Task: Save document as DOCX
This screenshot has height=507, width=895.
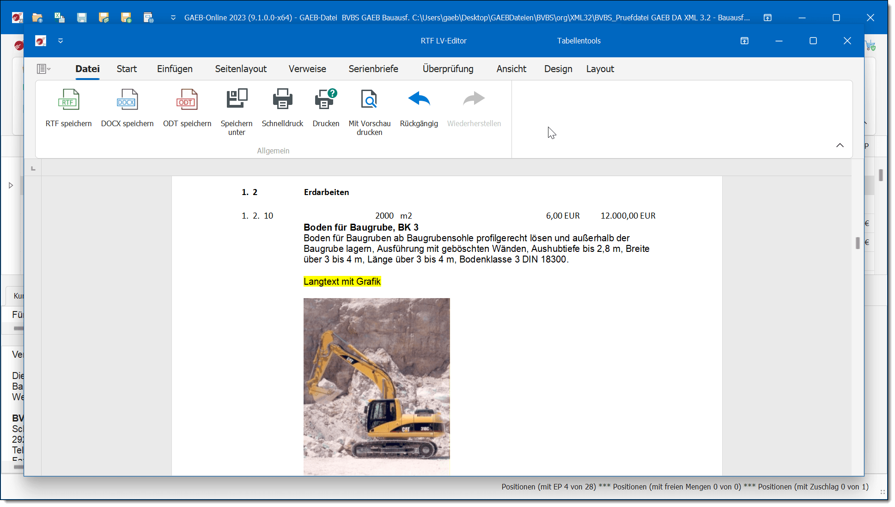Action: click(127, 99)
